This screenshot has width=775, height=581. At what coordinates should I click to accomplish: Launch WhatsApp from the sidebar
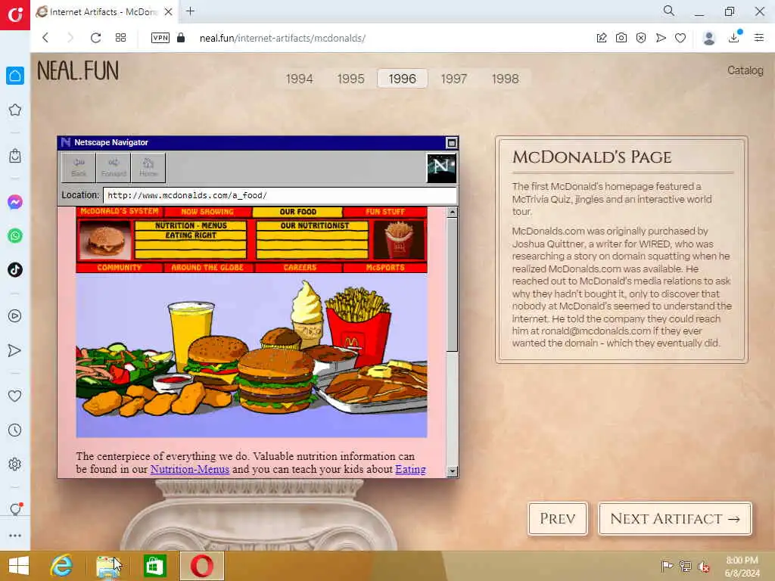coord(15,236)
